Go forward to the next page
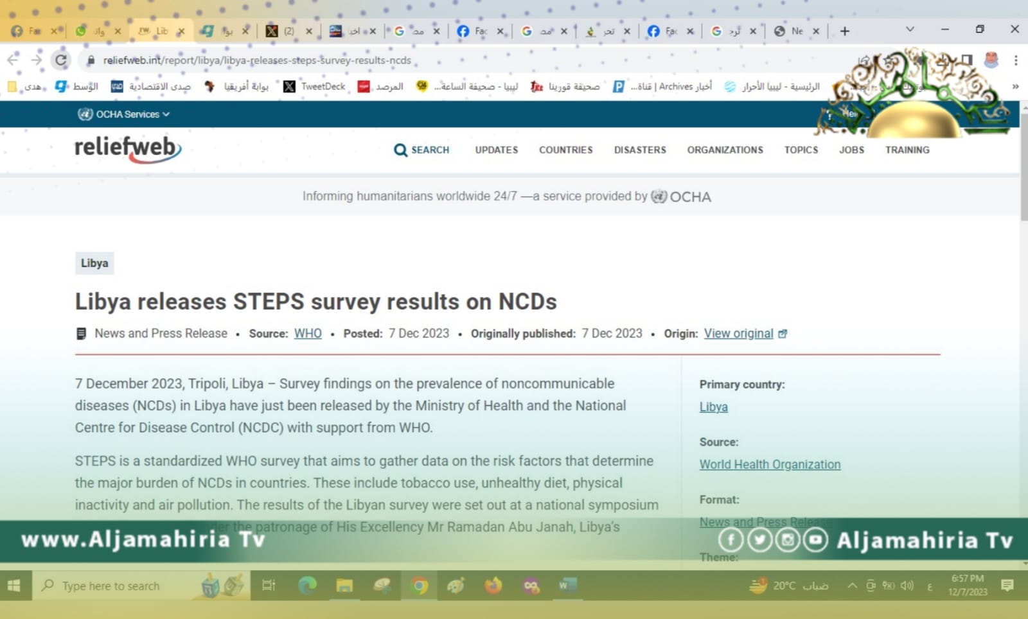The image size is (1028, 619). (37, 60)
